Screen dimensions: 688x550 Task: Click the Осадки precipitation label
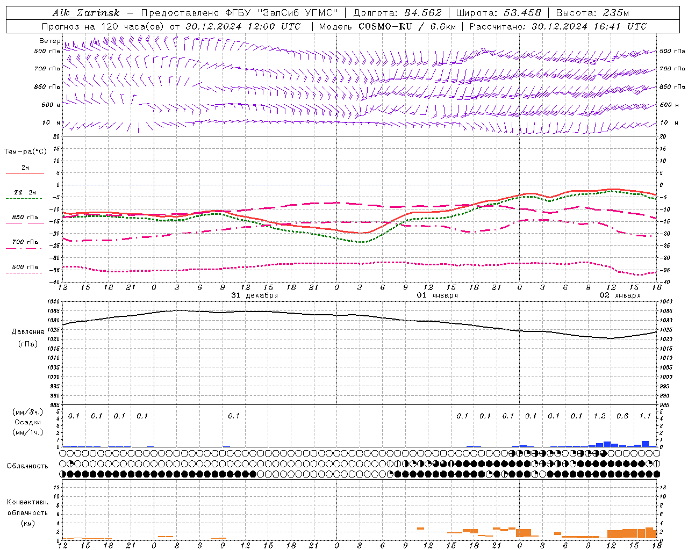[27, 422]
